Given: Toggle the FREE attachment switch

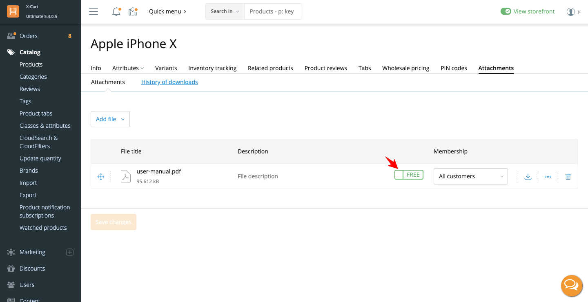Looking at the screenshot, I should 409,175.
